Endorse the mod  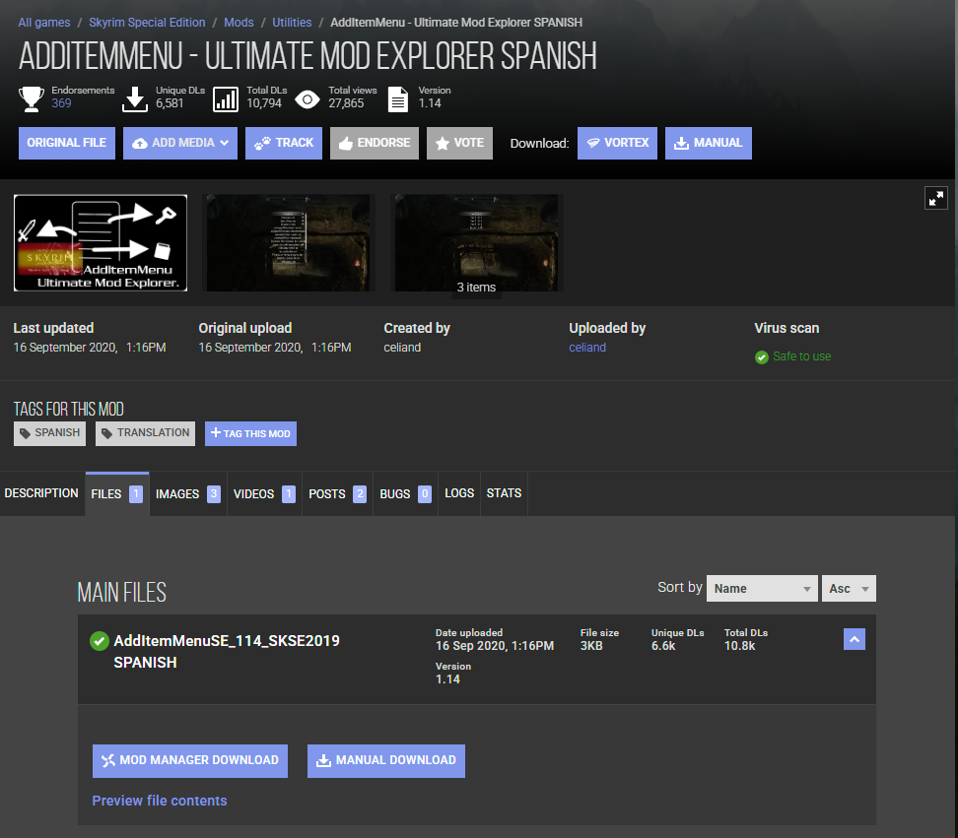pos(375,143)
